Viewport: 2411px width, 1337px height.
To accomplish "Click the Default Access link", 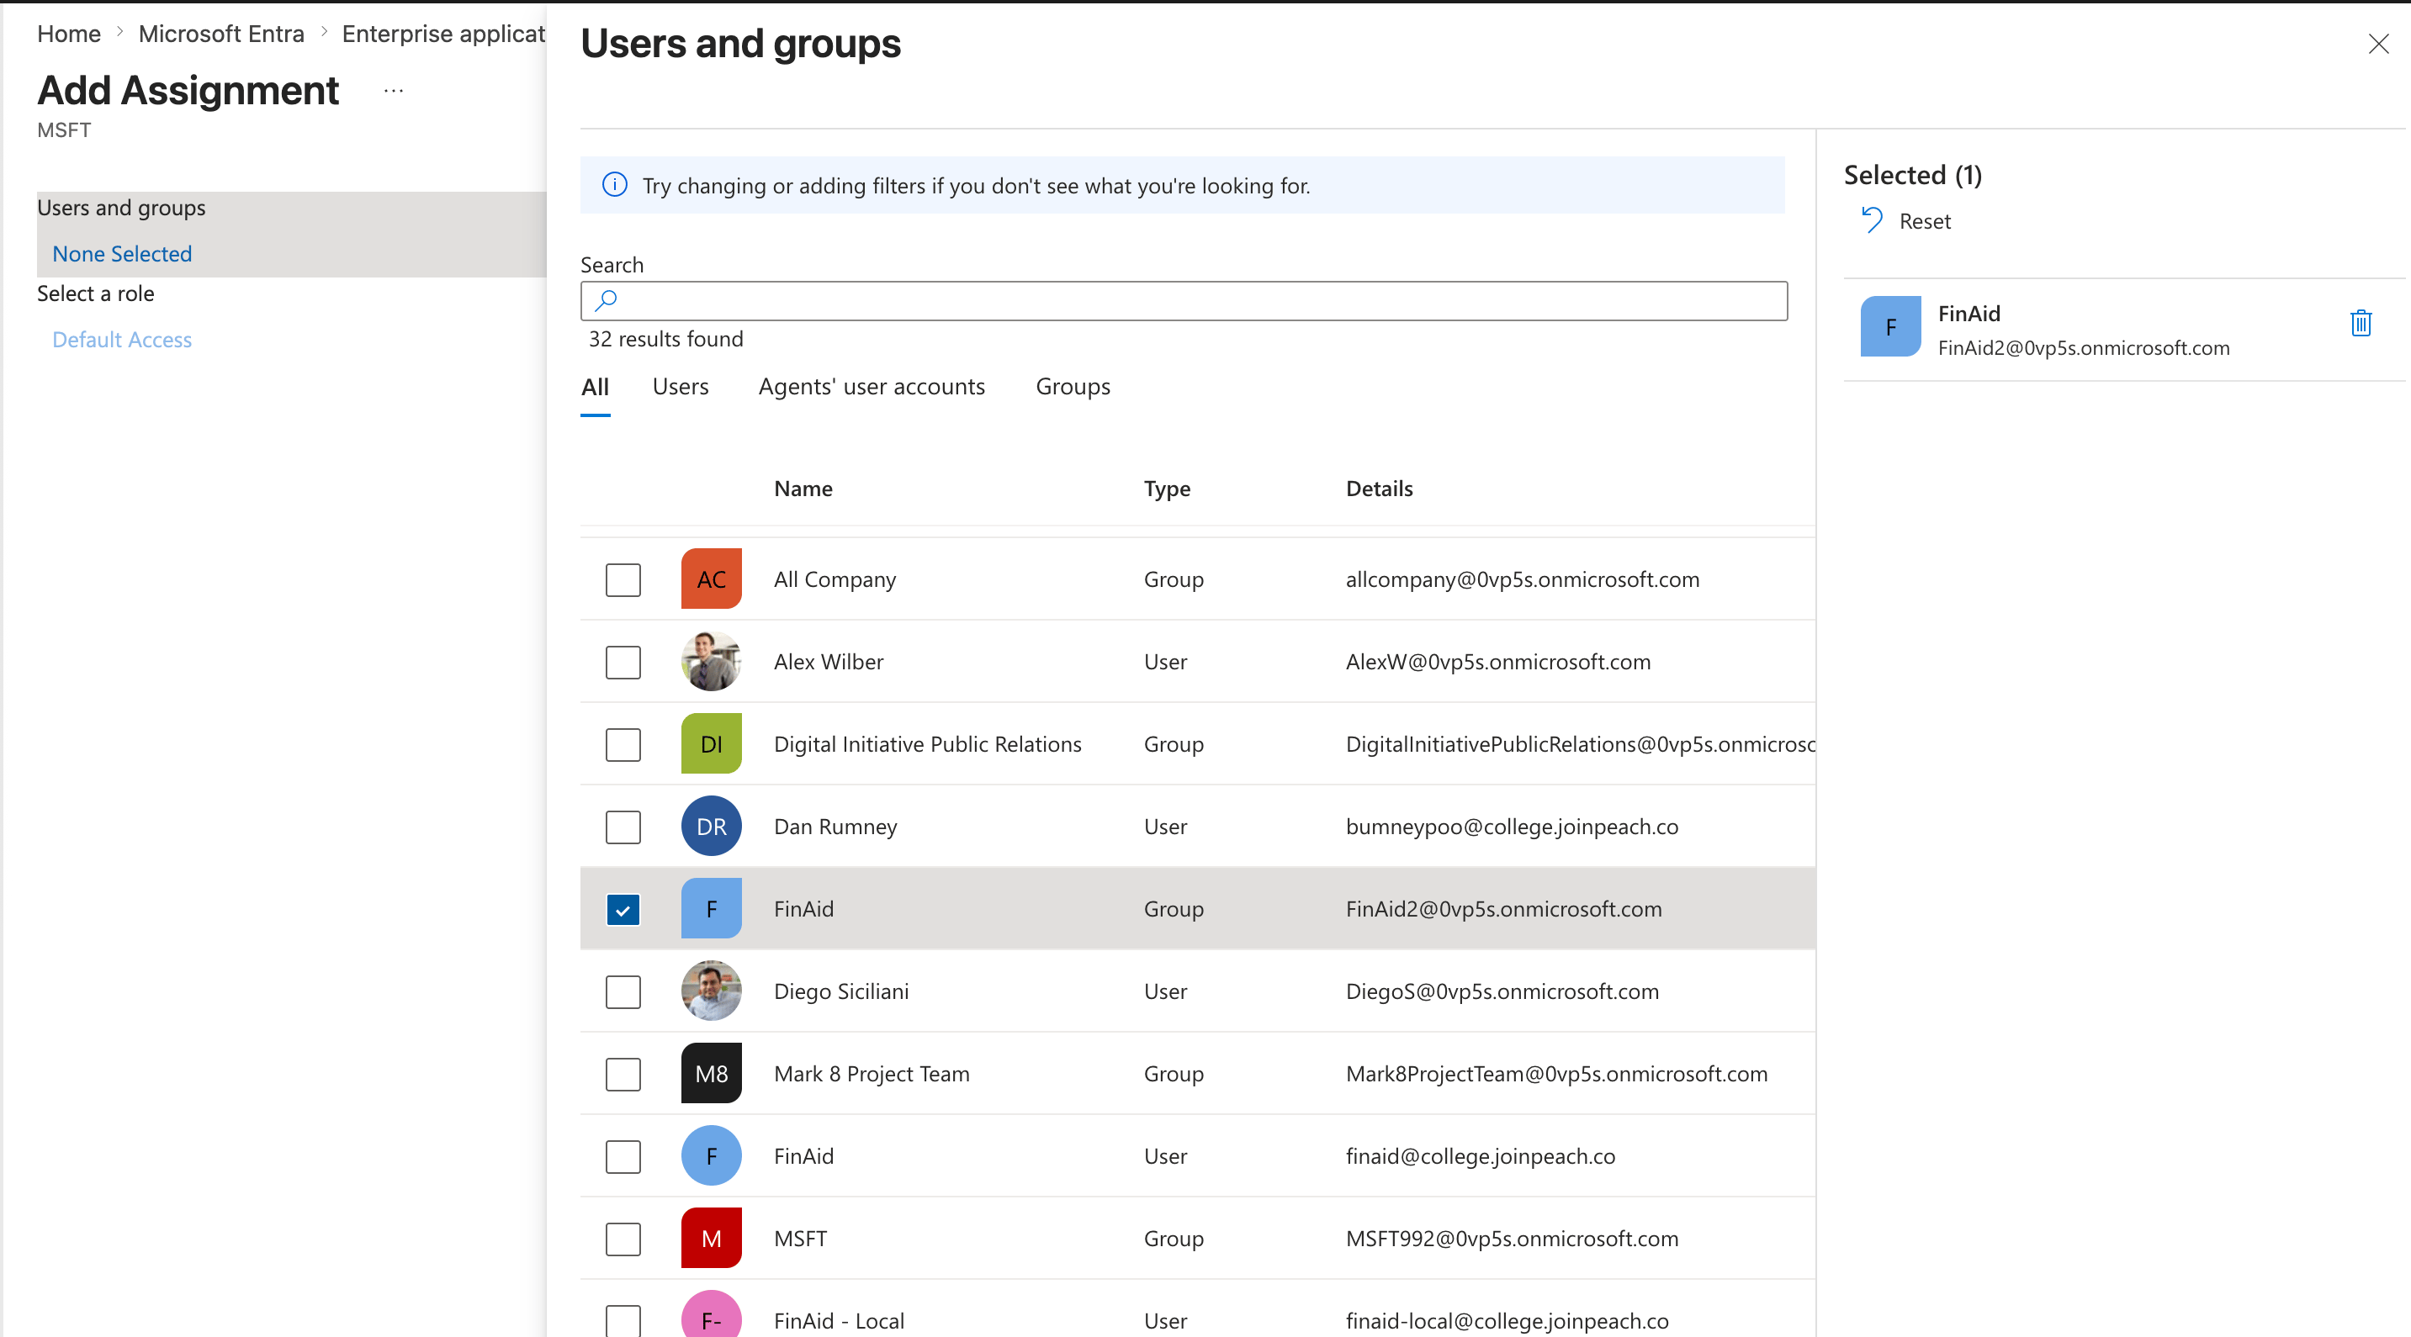I will tap(122, 340).
